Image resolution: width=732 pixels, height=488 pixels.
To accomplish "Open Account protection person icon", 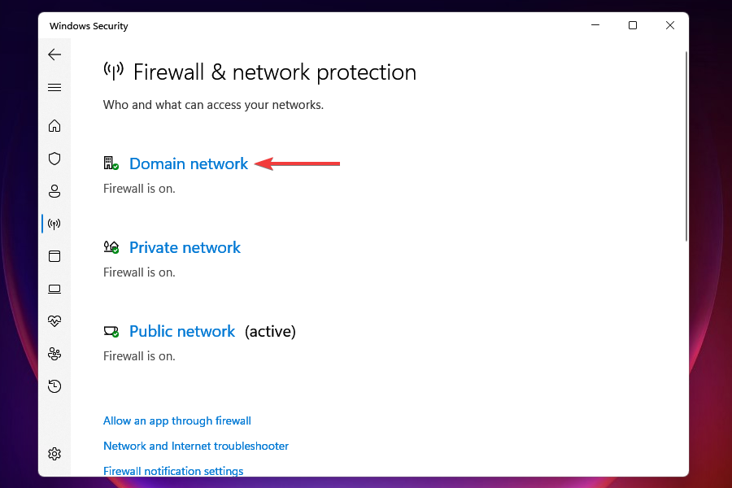I will click(x=54, y=191).
